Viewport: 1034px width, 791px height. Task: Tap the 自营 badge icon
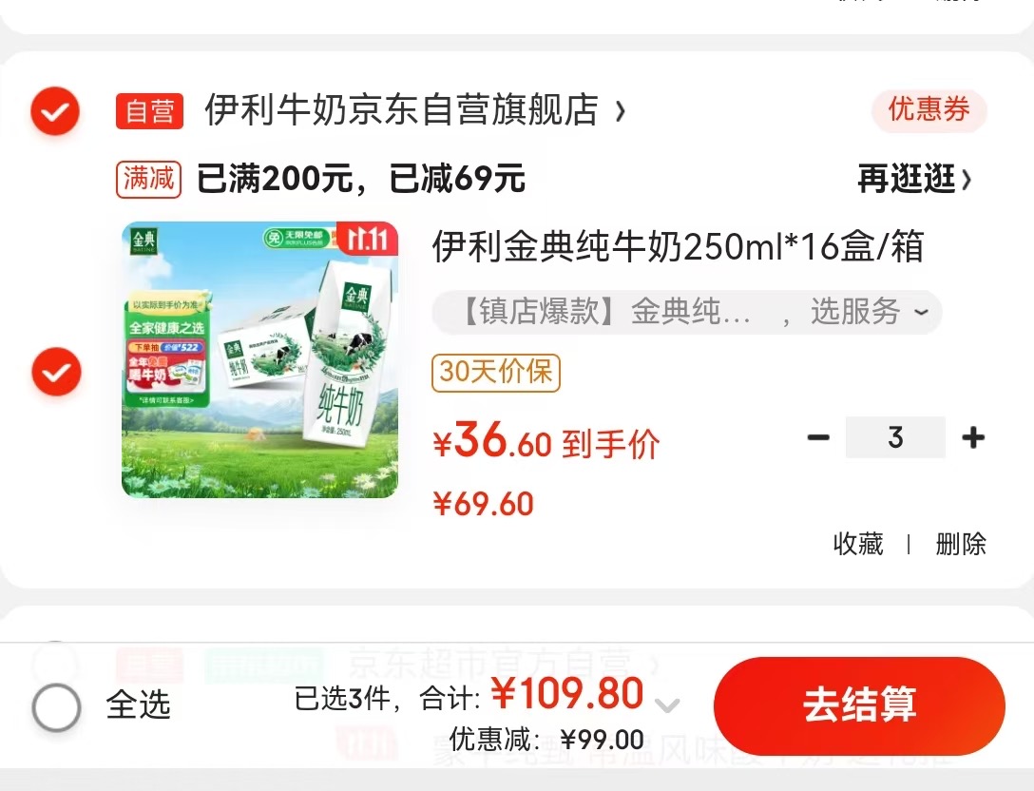pyautogui.click(x=150, y=111)
